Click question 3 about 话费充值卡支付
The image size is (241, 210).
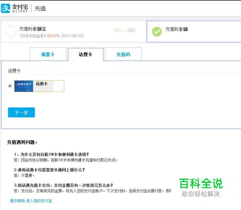63,185
